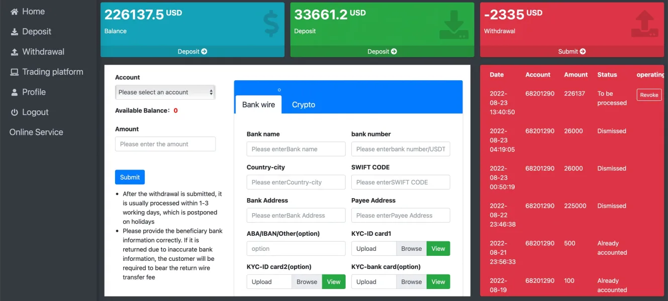The height and width of the screenshot is (301, 668).
Task: Click View for KYC-ID card2
Action: pos(334,281)
